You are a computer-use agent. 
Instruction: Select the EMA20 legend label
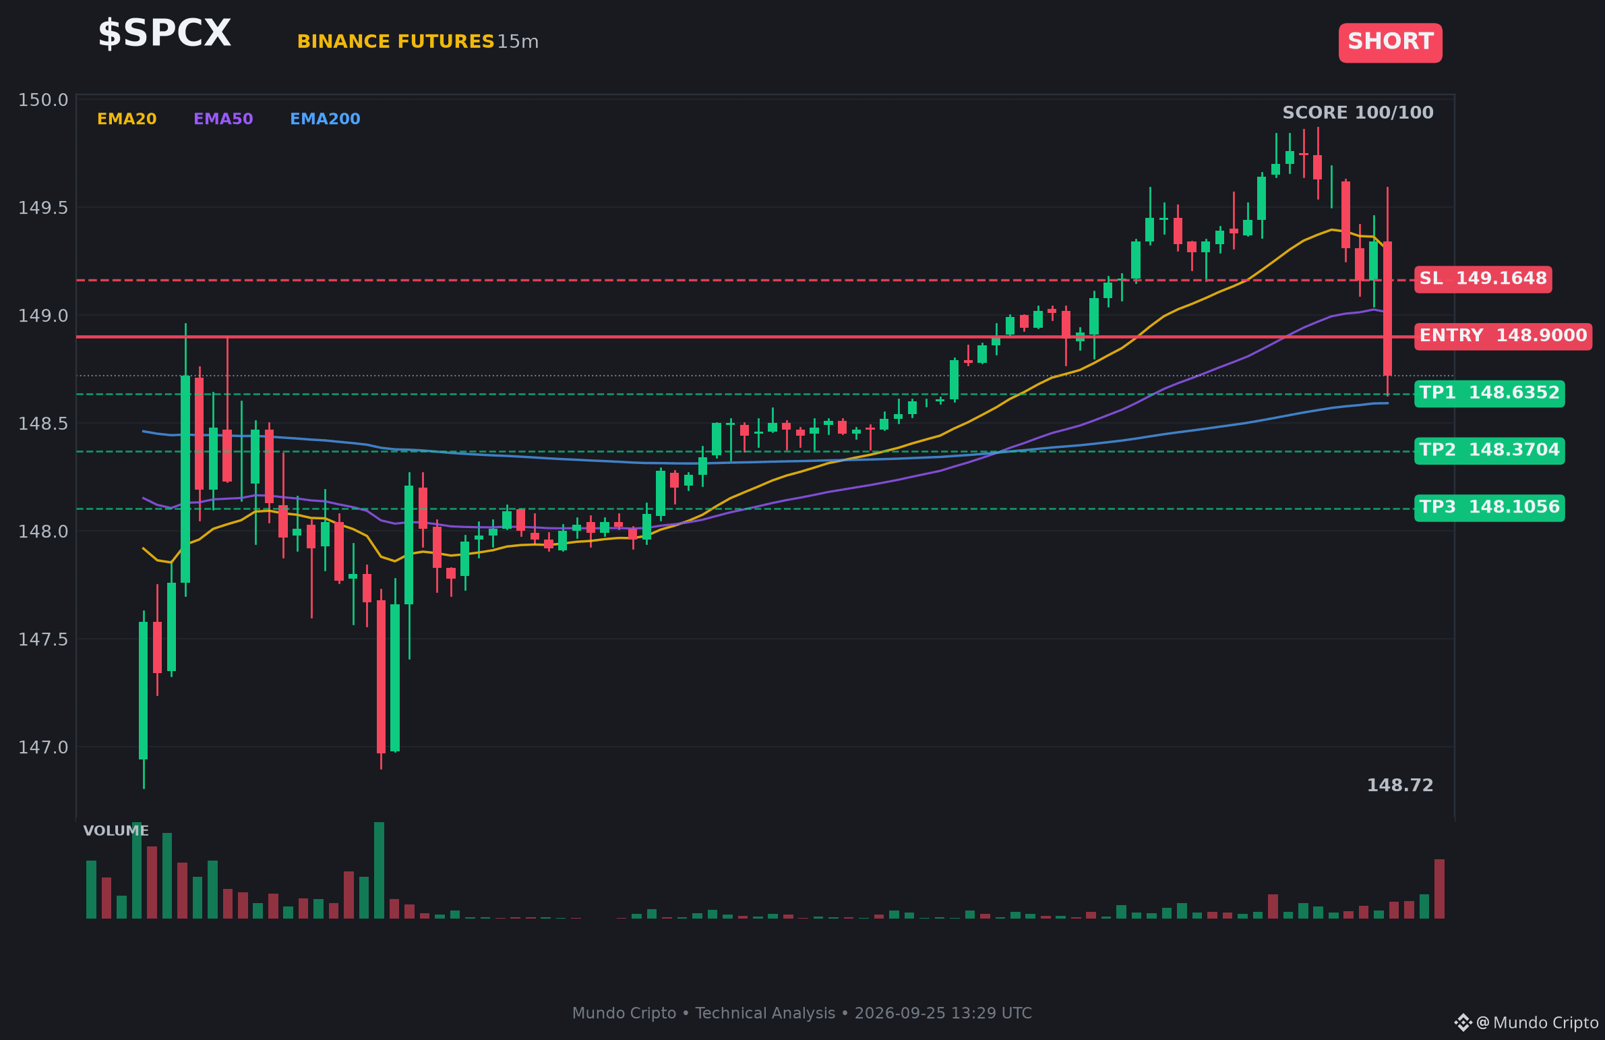127,119
